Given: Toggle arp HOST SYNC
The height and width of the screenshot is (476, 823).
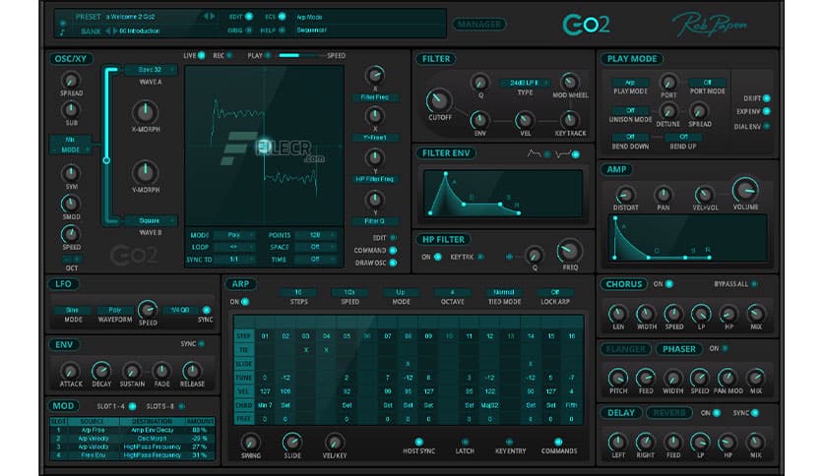Looking at the screenshot, I should point(418,442).
